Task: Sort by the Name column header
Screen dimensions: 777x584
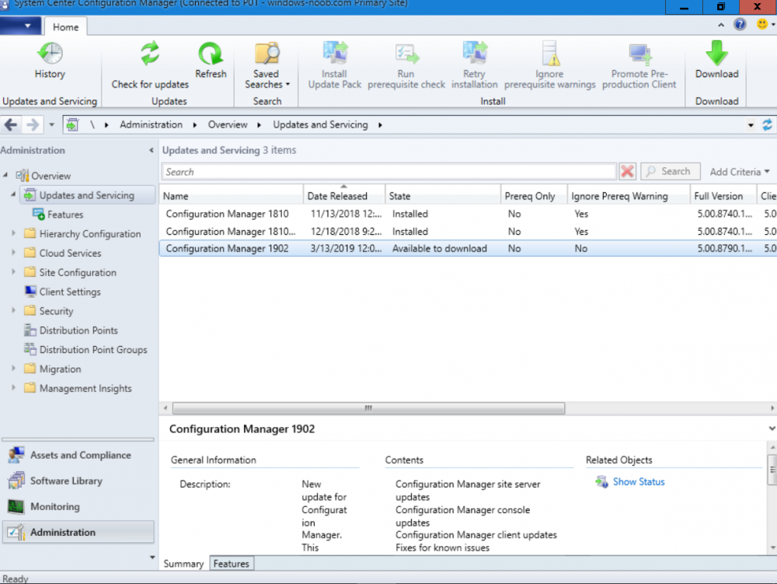Action: click(x=231, y=196)
